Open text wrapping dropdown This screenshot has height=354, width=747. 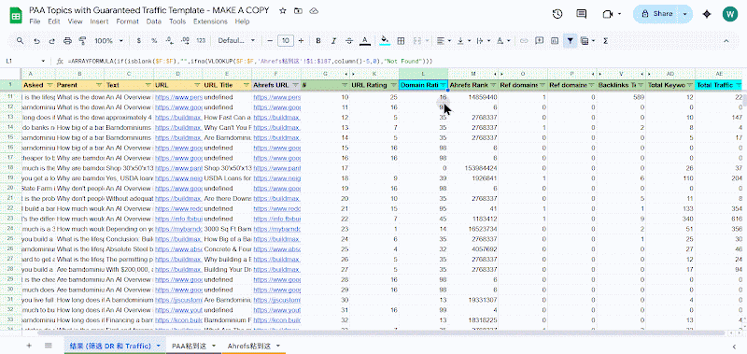click(482, 41)
